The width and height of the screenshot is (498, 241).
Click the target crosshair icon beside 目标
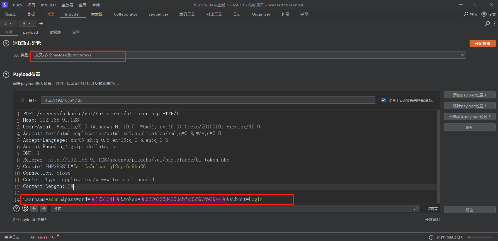pos(22,100)
